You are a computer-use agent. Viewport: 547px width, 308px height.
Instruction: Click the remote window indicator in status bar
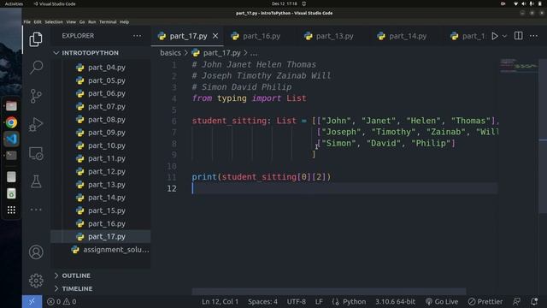[32, 302]
